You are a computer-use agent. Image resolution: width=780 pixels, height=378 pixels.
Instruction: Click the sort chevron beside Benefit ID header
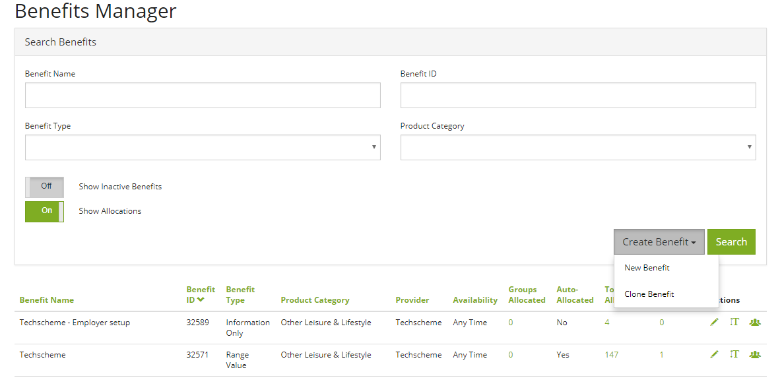(201, 300)
